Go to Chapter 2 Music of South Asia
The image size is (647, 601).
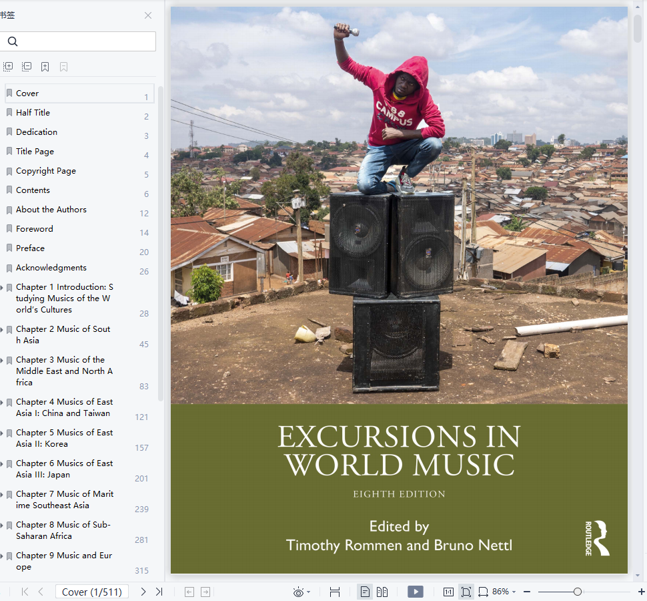tap(63, 335)
